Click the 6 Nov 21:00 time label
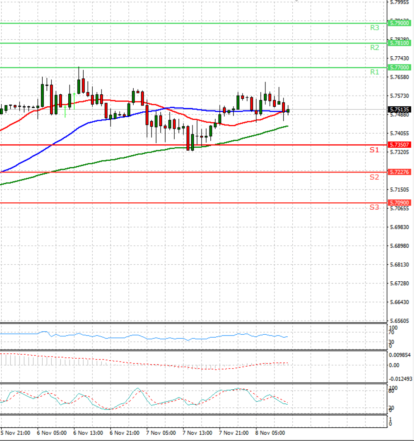The width and height of the screenshot is (414, 441). tap(124, 433)
